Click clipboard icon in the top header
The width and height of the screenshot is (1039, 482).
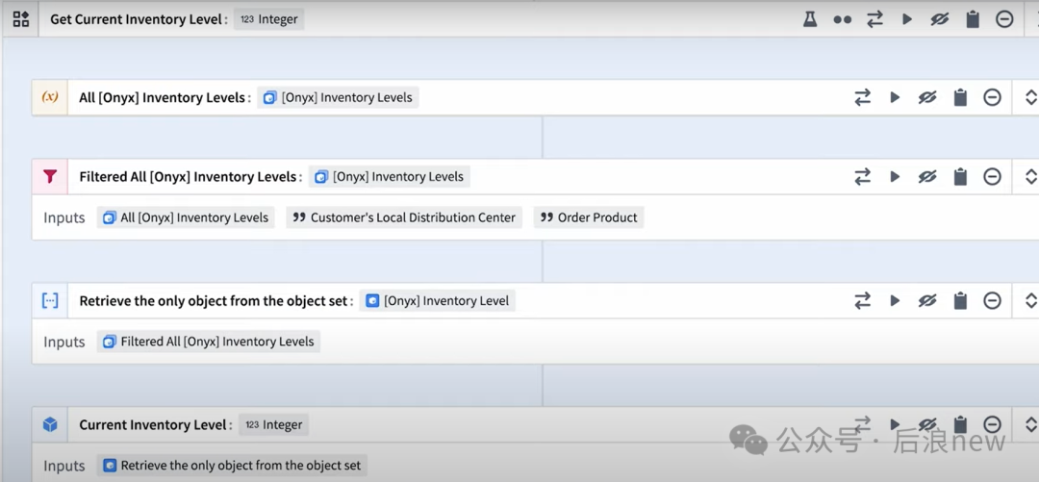[973, 19]
